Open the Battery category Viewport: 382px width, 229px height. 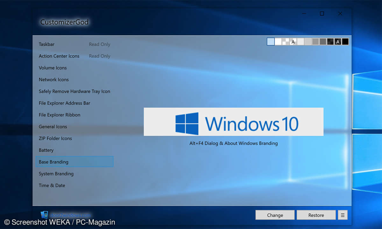point(74,150)
